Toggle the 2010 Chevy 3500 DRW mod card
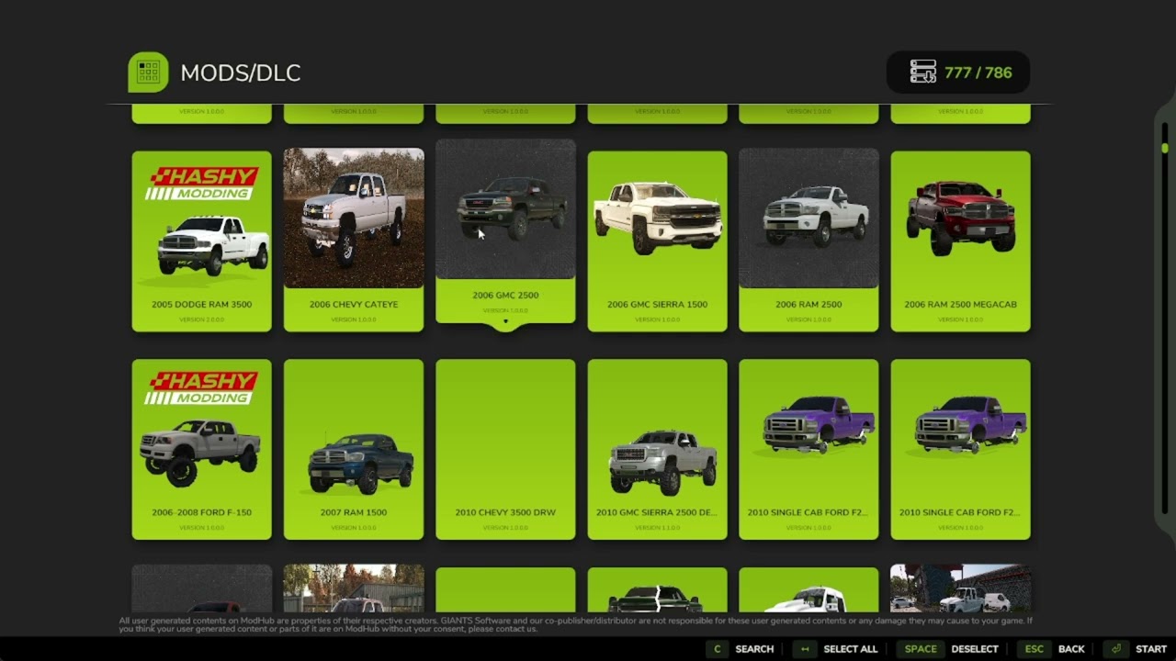Screen dimensions: 1176x661 coord(505,449)
